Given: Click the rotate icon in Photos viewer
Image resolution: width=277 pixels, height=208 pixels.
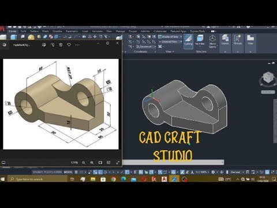Looking at the screenshot, I should 53,44.
